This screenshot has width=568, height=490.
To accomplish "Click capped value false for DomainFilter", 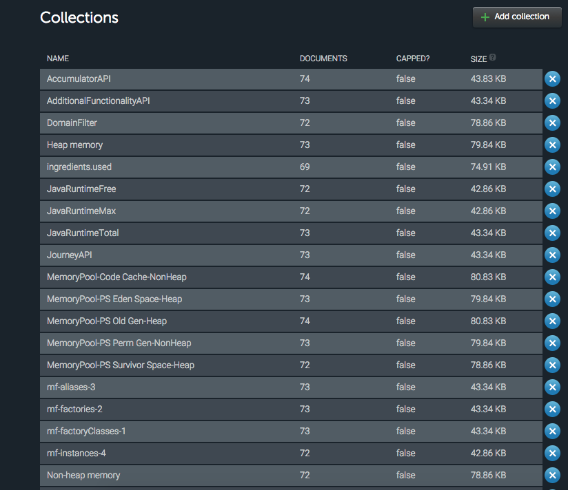I will tap(406, 123).
